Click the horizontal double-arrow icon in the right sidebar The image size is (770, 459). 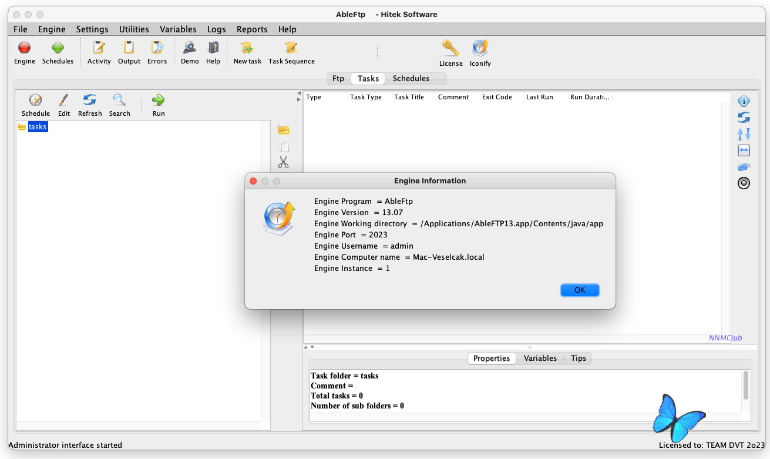click(x=744, y=150)
